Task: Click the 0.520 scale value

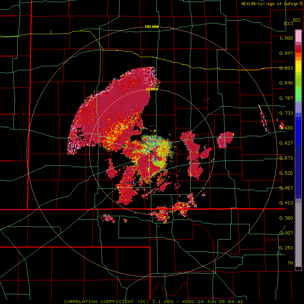Action: click(x=286, y=173)
